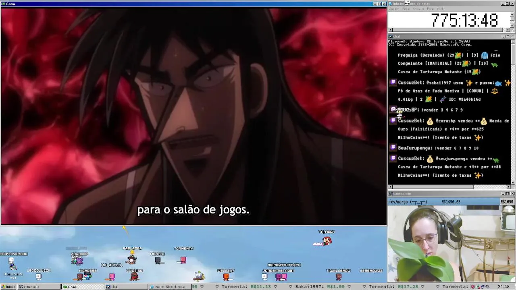
Task: Click Notepad horizontal scrollbar left arrow
Action: click(390, 30)
